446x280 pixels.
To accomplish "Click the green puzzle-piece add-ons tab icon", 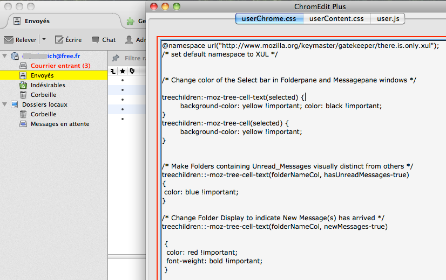I will coord(130,22).
